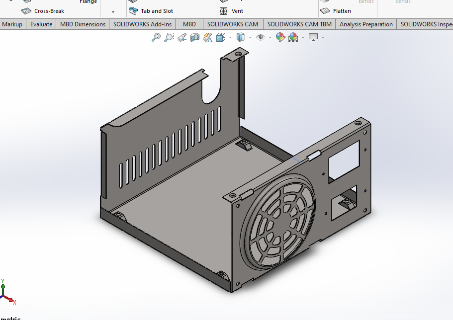
Task: Expand the View Settings dropdown arrow
Action: (x=323, y=37)
